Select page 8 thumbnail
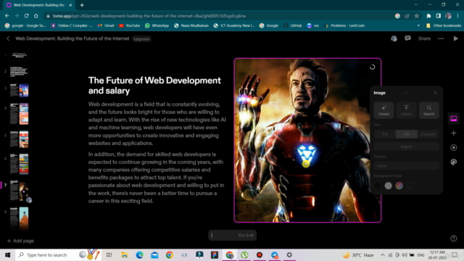The width and height of the screenshot is (464, 261). (20, 218)
